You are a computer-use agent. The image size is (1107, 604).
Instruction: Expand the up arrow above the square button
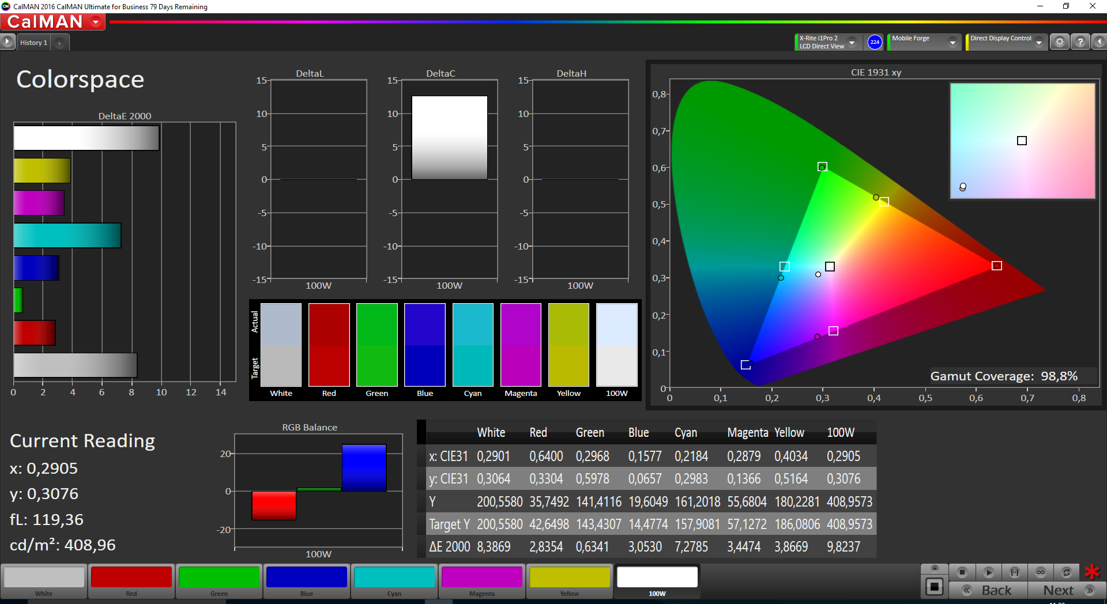935,568
